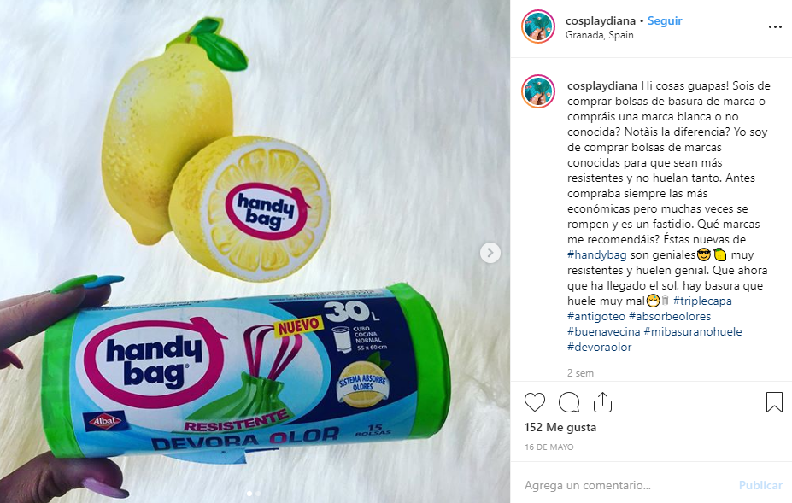The image size is (792, 503).
Task: Open the #devoraolor hashtag
Action: point(600,347)
